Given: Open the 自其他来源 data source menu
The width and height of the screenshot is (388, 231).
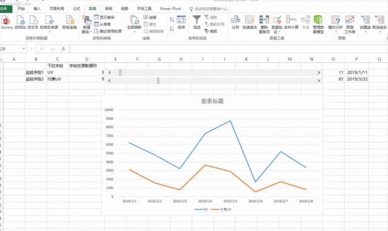Looking at the screenshot, I should click(49, 24).
